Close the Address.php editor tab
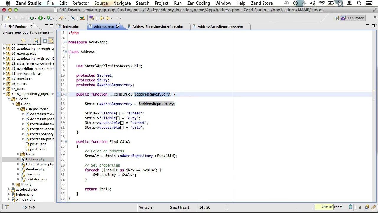 [x=118, y=27]
